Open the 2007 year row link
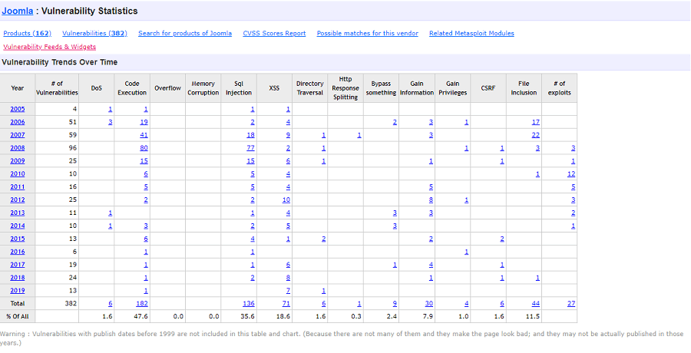Screen dimensions: 691x353 coord(18,135)
